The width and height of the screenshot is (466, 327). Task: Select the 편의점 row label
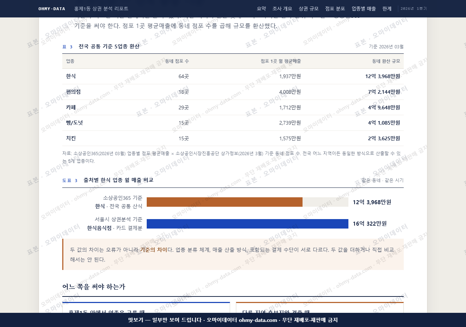pos(73,92)
